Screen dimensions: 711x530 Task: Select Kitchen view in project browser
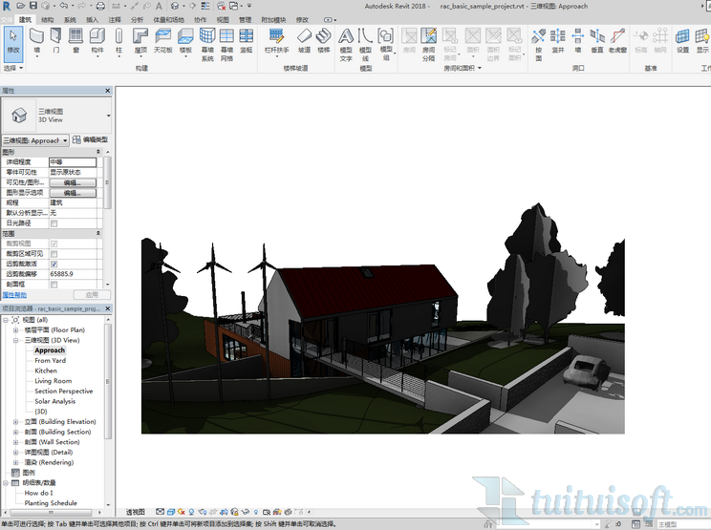46,371
